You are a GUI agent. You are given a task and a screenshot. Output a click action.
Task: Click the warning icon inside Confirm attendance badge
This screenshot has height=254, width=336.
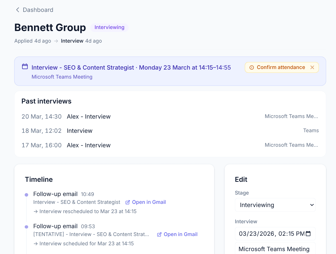pos(251,67)
